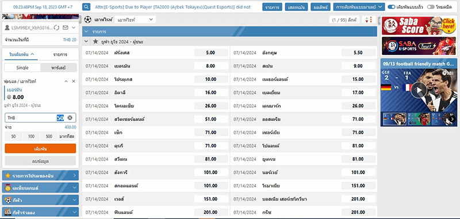Switch to the รายการ bet list tab

point(60,54)
